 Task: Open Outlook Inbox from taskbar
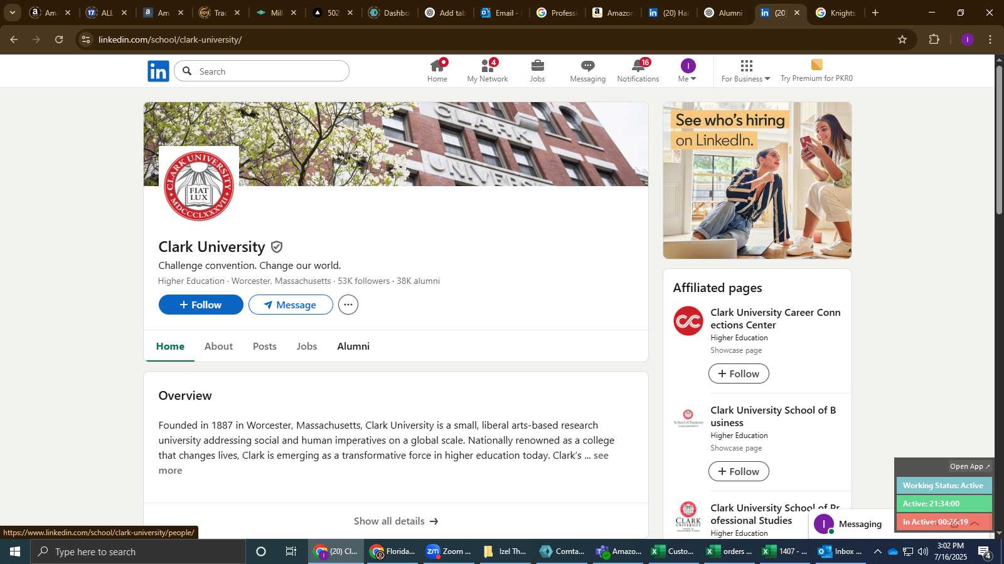coord(840,551)
